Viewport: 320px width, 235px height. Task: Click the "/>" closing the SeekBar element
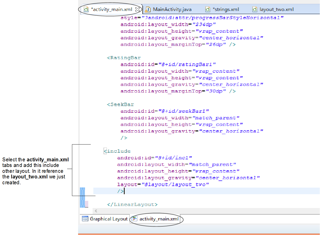124,138
